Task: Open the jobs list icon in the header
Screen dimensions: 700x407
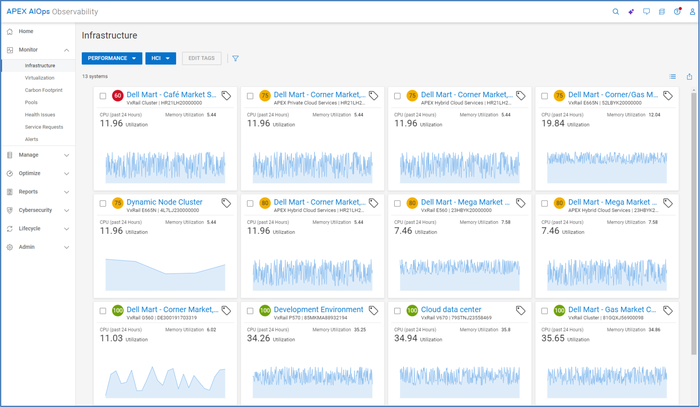Action: point(662,12)
